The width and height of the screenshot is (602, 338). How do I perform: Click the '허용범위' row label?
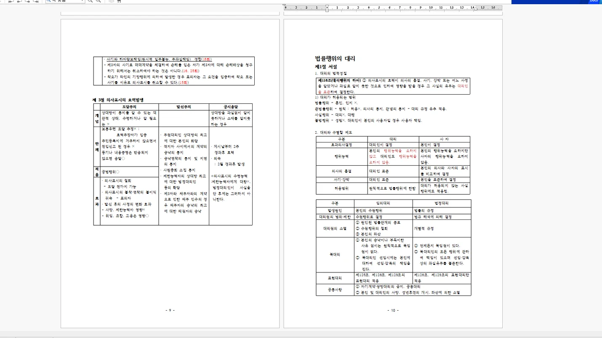pos(341,189)
